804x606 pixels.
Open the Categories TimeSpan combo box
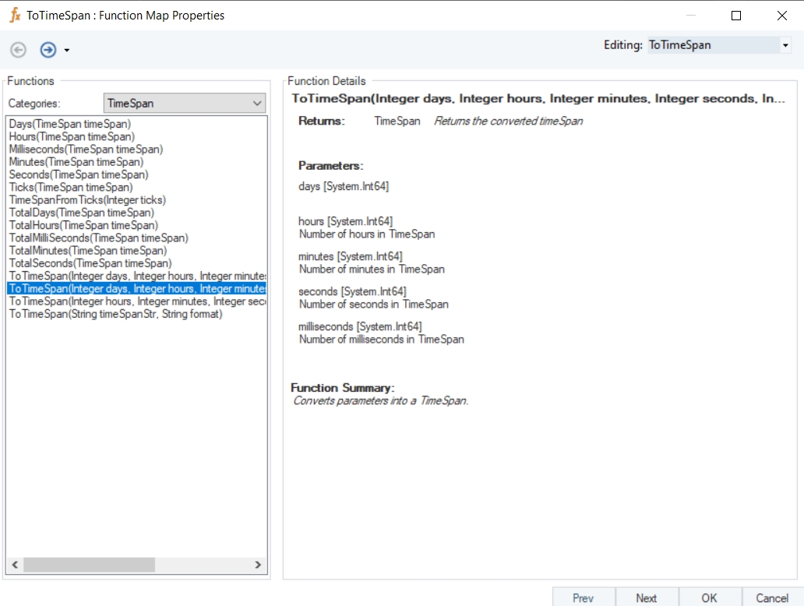[185, 103]
